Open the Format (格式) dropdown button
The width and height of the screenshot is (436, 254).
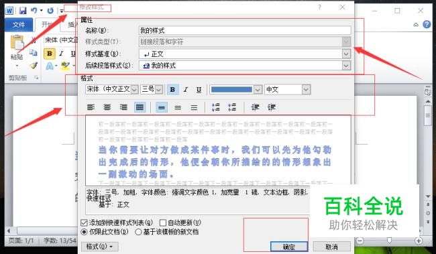tap(99, 247)
